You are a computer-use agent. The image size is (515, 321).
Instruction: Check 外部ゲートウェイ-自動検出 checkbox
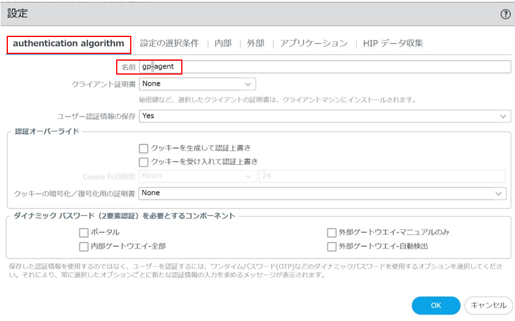pyautogui.click(x=332, y=246)
